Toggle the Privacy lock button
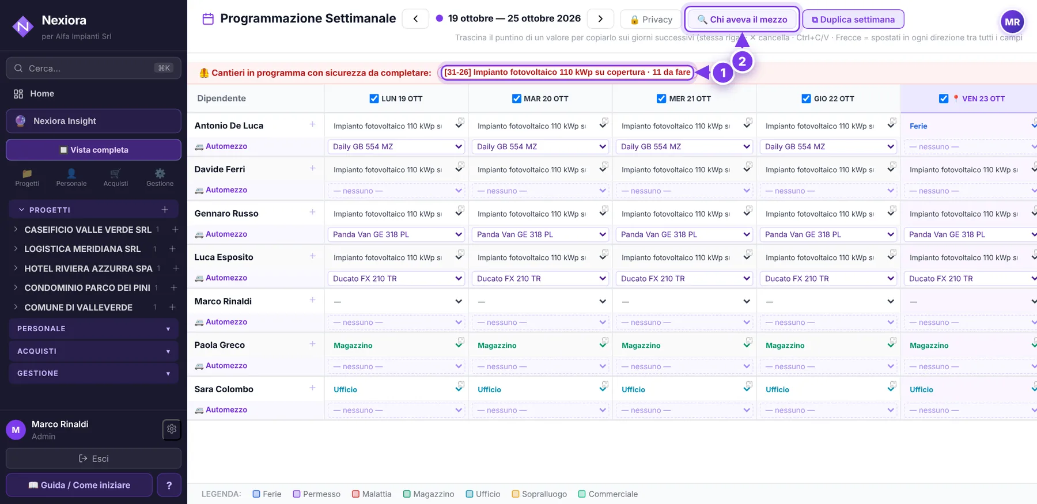The height and width of the screenshot is (504, 1037). [651, 19]
